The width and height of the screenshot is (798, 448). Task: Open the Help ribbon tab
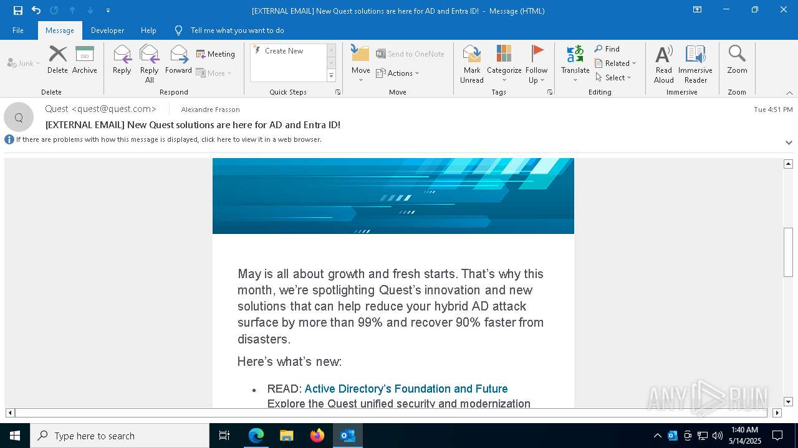pyautogui.click(x=148, y=30)
